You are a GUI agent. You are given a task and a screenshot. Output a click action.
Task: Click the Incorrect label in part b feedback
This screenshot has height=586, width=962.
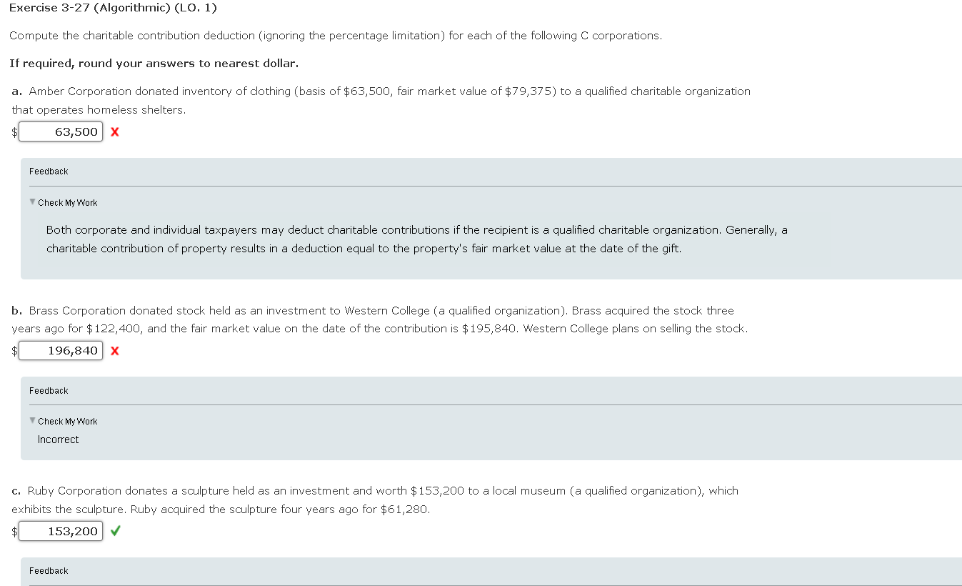(58, 439)
